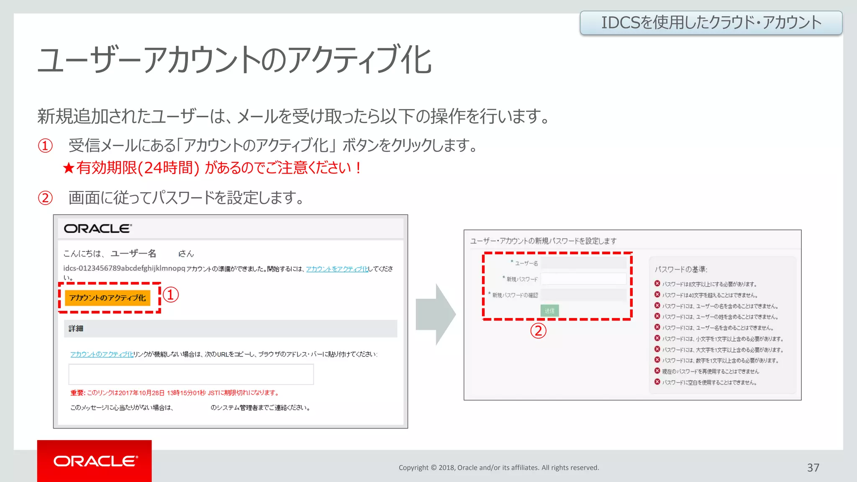Click the ユーザー名 input field

[584, 263]
